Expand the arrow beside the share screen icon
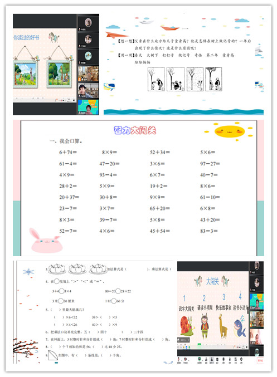This screenshot has width=277, height=377. pyautogui.click(x=203, y=360)
